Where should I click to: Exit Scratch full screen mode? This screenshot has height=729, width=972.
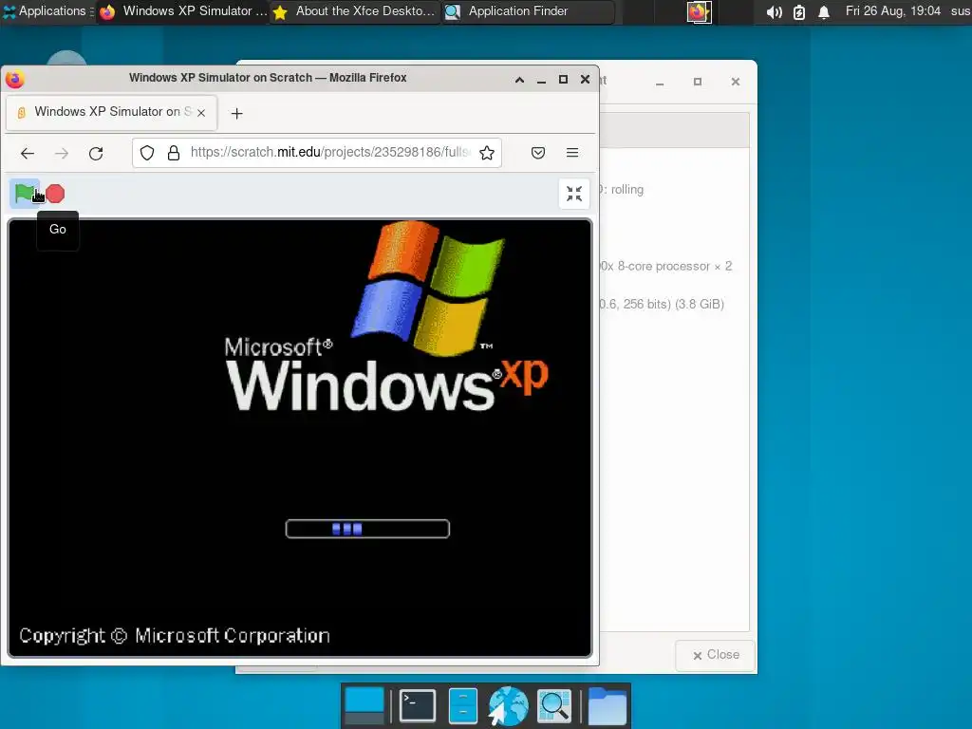(574, 194)
